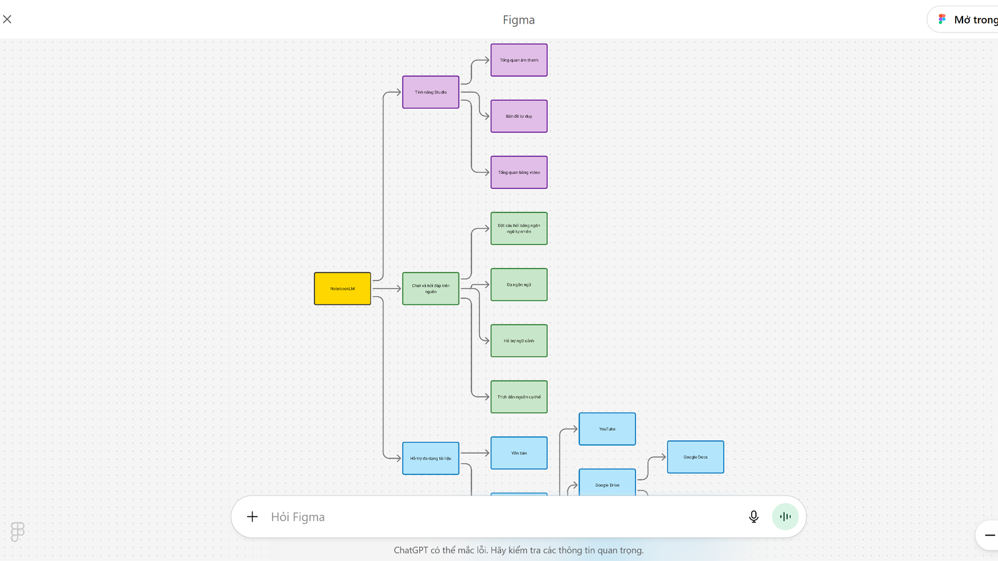This screenshot has width=998, height=561.
Task: Click the microphone dictation icon
Action: (753, 517)
